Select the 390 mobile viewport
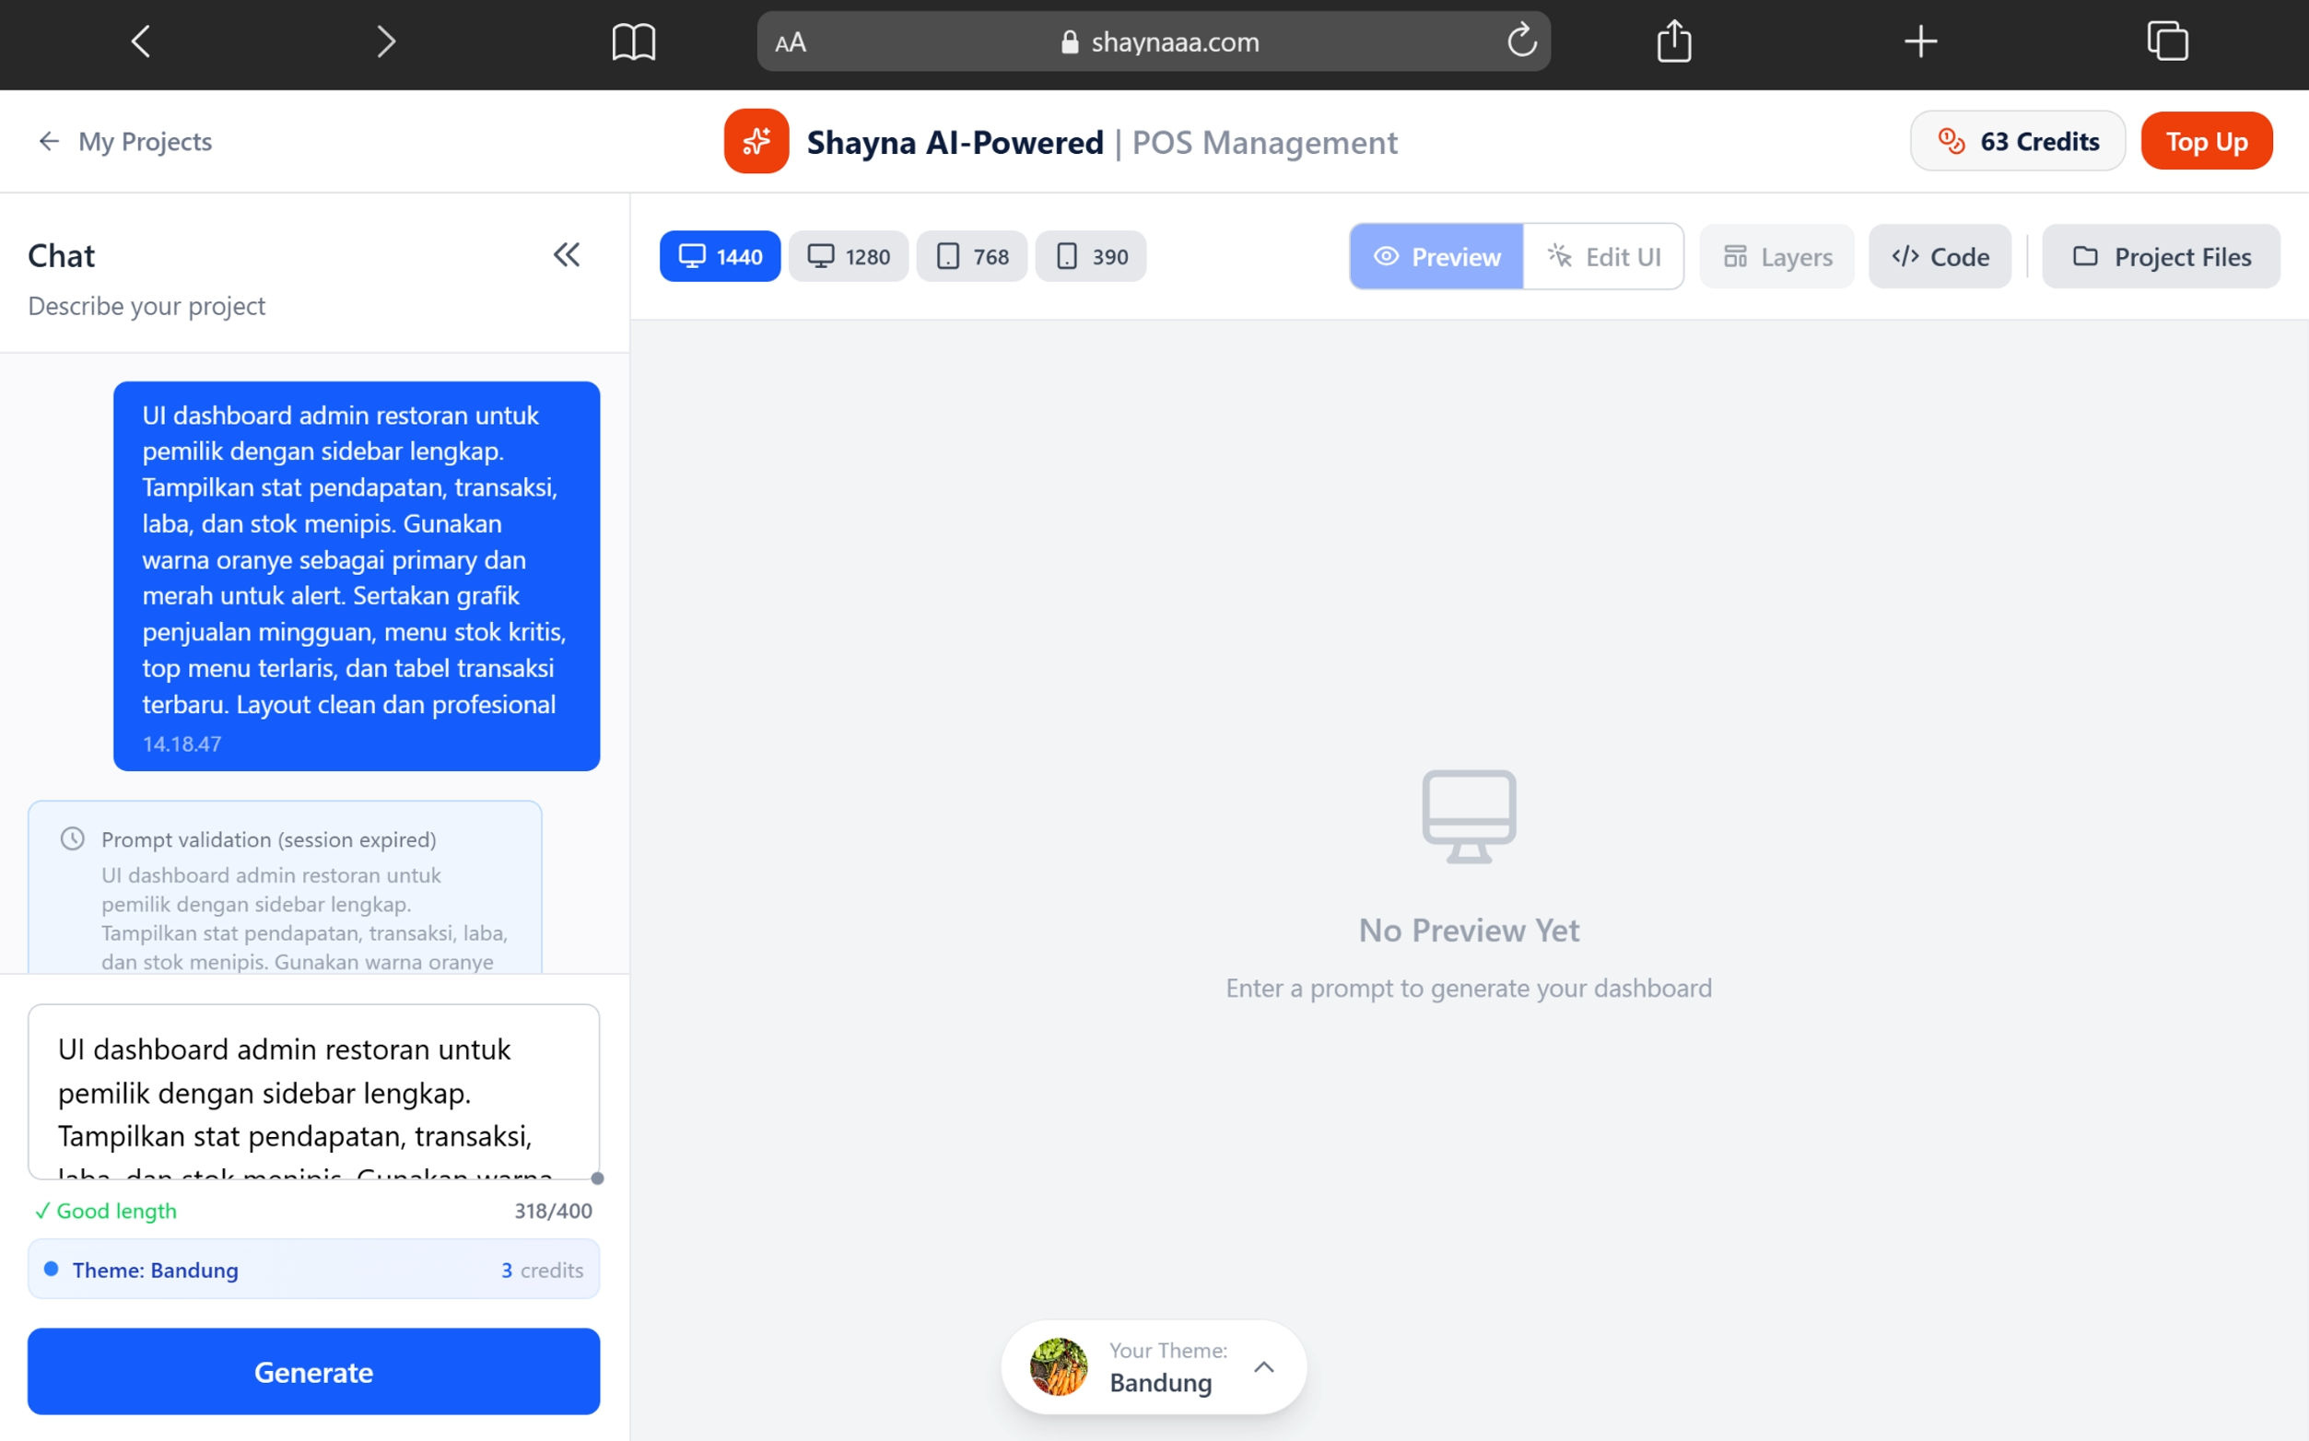This screenshot has height=1441, width=2309. point(1090,256)
